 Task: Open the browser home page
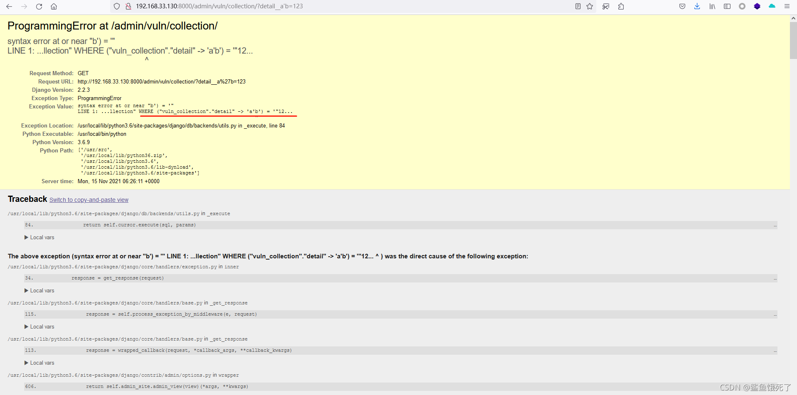pos(54,6)
